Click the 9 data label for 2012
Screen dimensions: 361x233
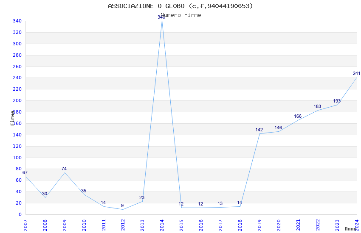click(122, 206)
